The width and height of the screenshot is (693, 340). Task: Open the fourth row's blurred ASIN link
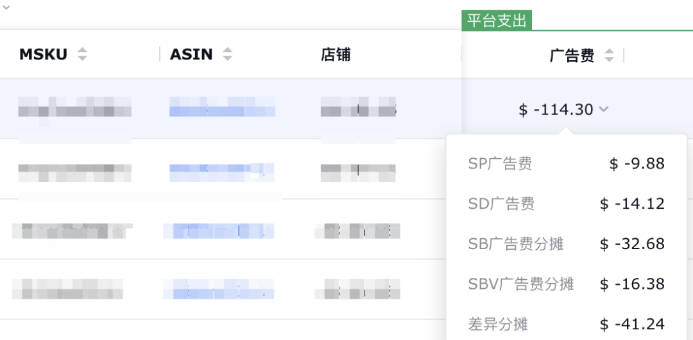pos(218,289)
